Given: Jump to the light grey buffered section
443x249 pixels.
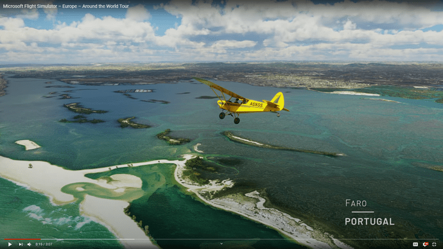Looking at the screenshot, I should click(x=87, y=239).
